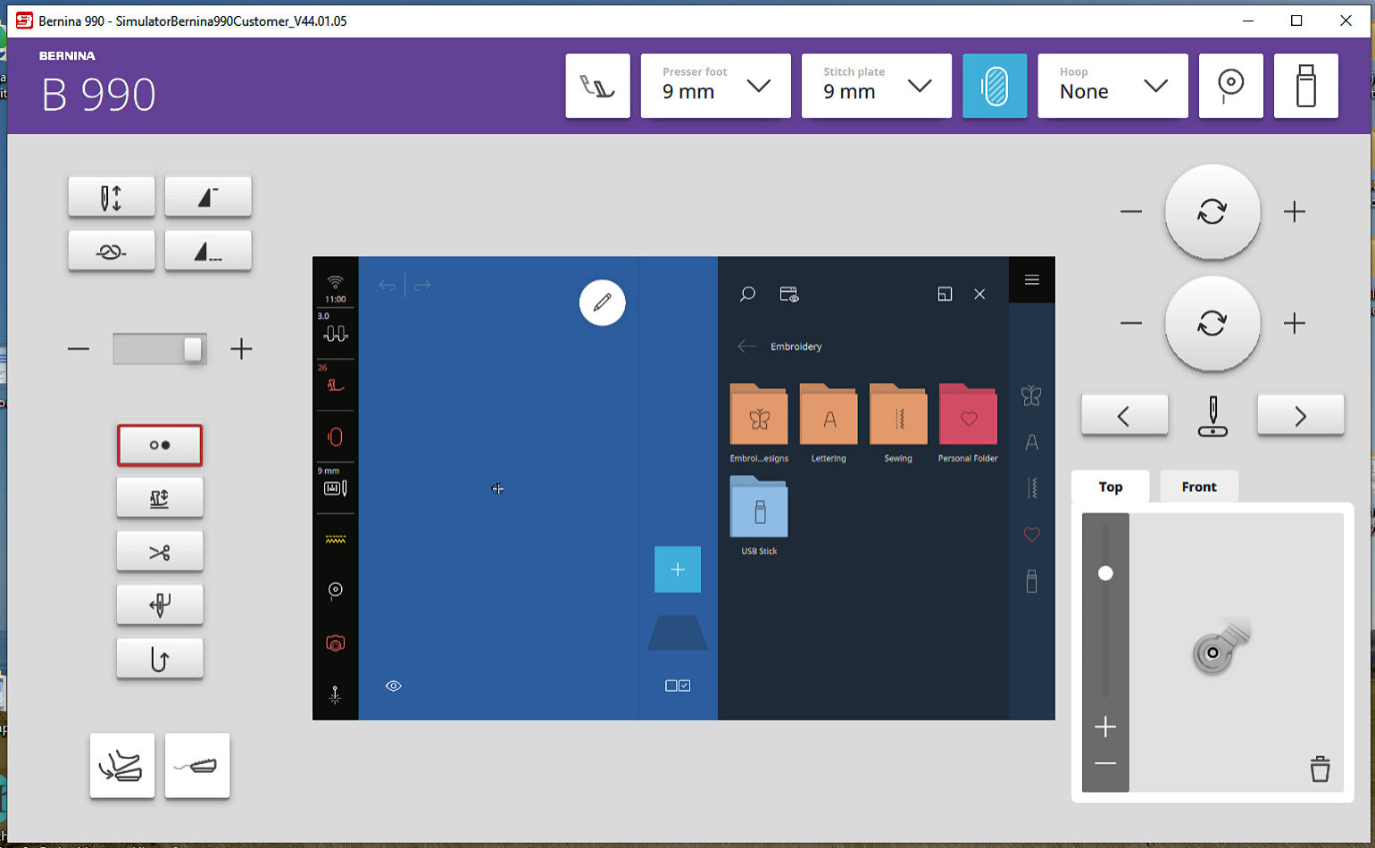This screenshot has width=1375, height=848.
Task: Click the red camera icon
Action: click(x=335, y=643)
